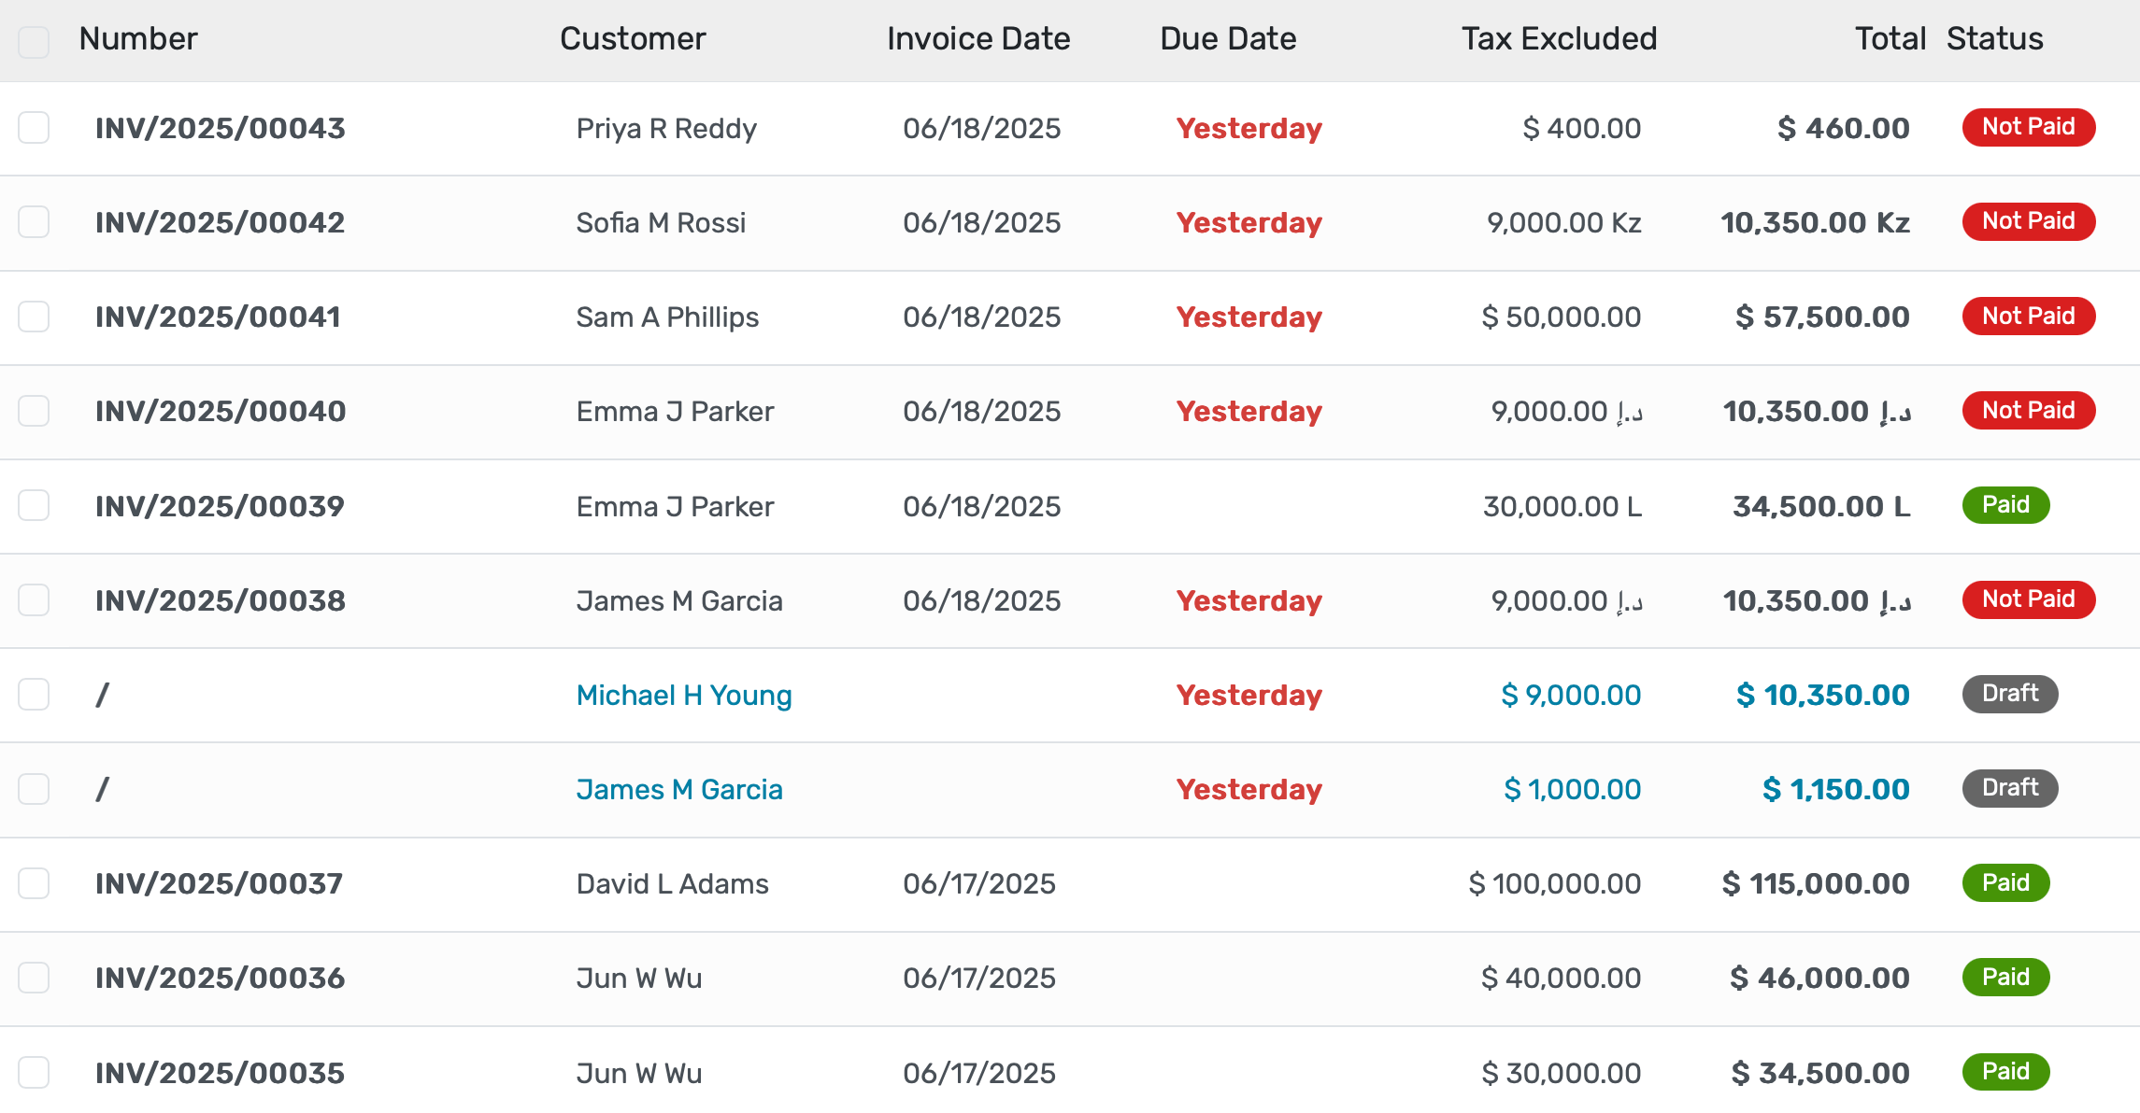
Task: Sort by the Number column header
Action: click(137, 38)
